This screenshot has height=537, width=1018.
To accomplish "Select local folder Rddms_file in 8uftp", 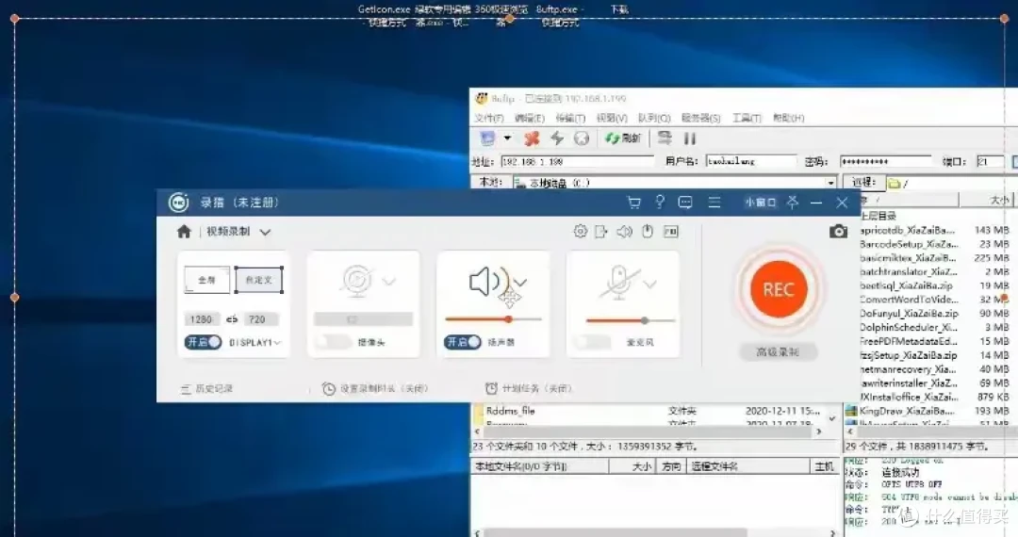I will 511,411.
